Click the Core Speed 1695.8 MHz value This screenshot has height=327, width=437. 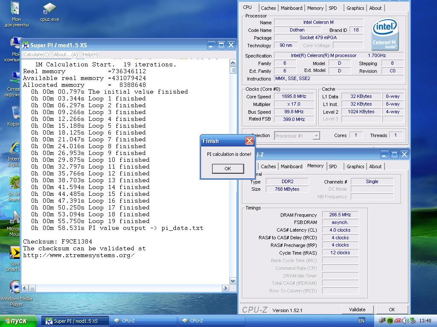coord(294,96)
